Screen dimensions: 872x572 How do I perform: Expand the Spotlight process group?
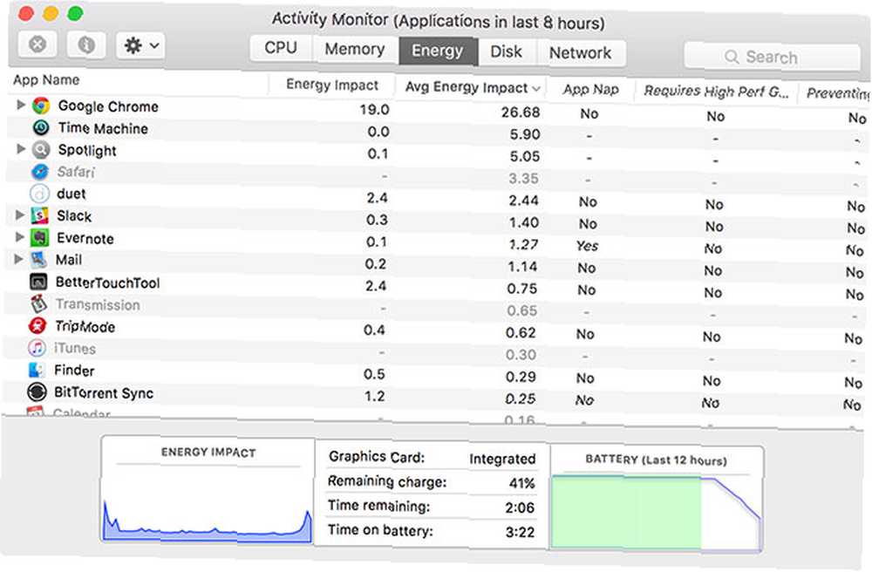21,148
